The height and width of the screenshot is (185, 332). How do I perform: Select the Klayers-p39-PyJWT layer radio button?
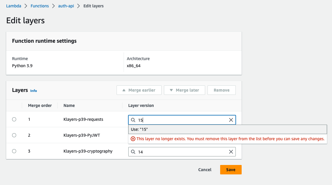point(14,135)
